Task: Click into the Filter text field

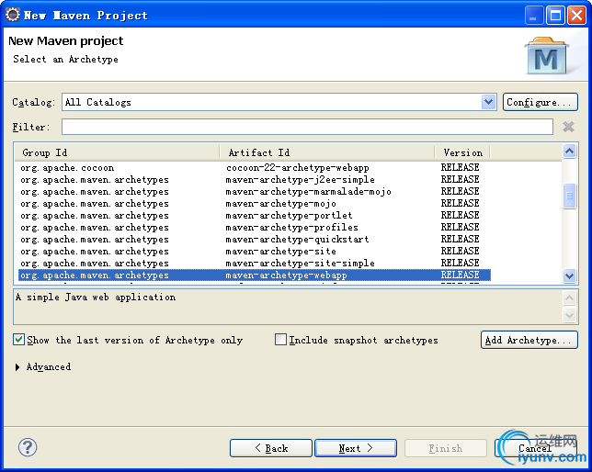Action: tap(307, 127)
